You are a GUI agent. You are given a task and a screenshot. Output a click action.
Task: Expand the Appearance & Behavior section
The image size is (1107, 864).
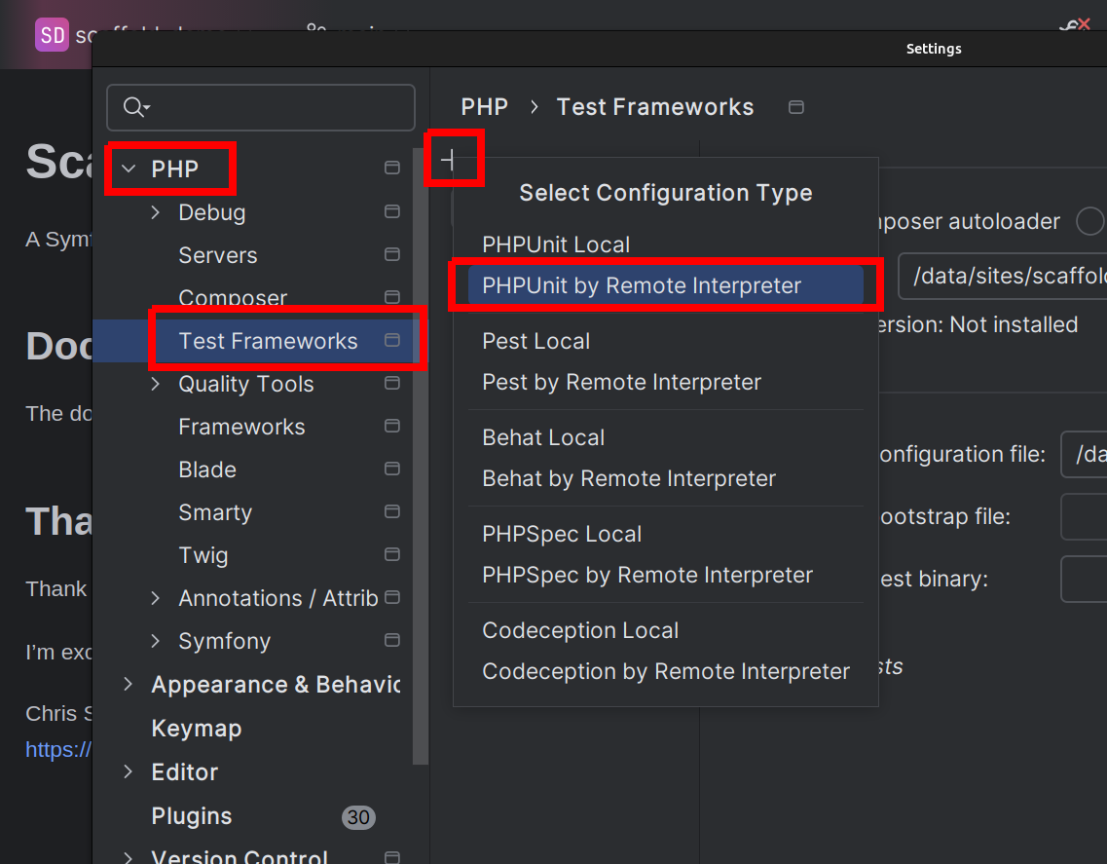[x=129, y=684]
